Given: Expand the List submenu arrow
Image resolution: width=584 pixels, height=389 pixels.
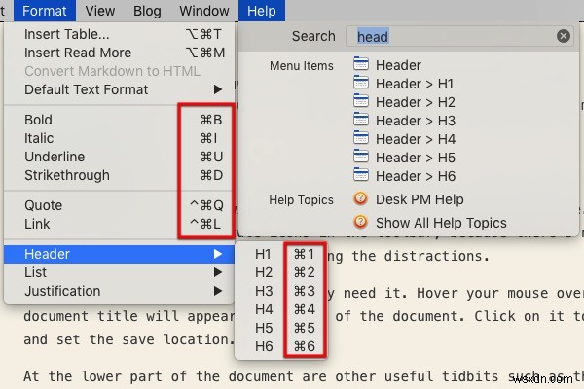Looking at the screenshot, I should [218, 272].
